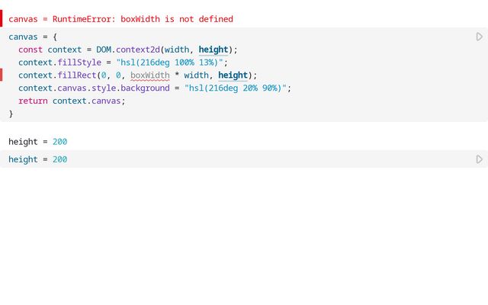The image size is (488, 305).
Task: Click the red gutter marker on fillRect line
Action: click(x=2, y=75)
